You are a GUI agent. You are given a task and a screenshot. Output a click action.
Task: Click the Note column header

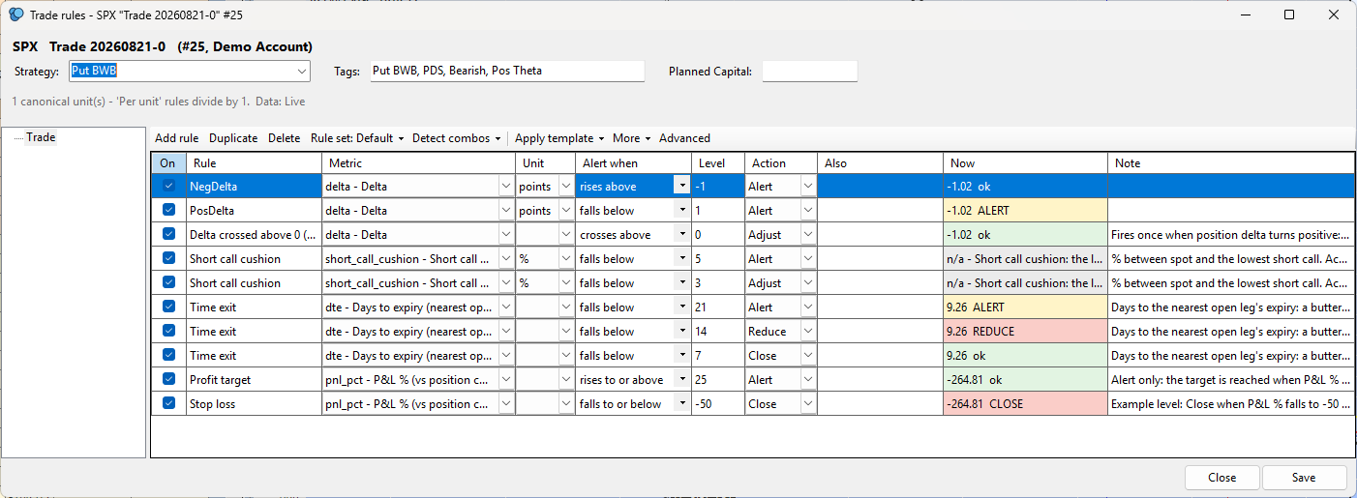1231,163
